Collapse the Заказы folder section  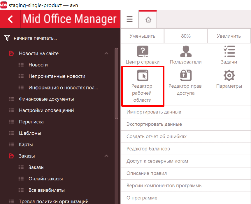pos(106,156)
